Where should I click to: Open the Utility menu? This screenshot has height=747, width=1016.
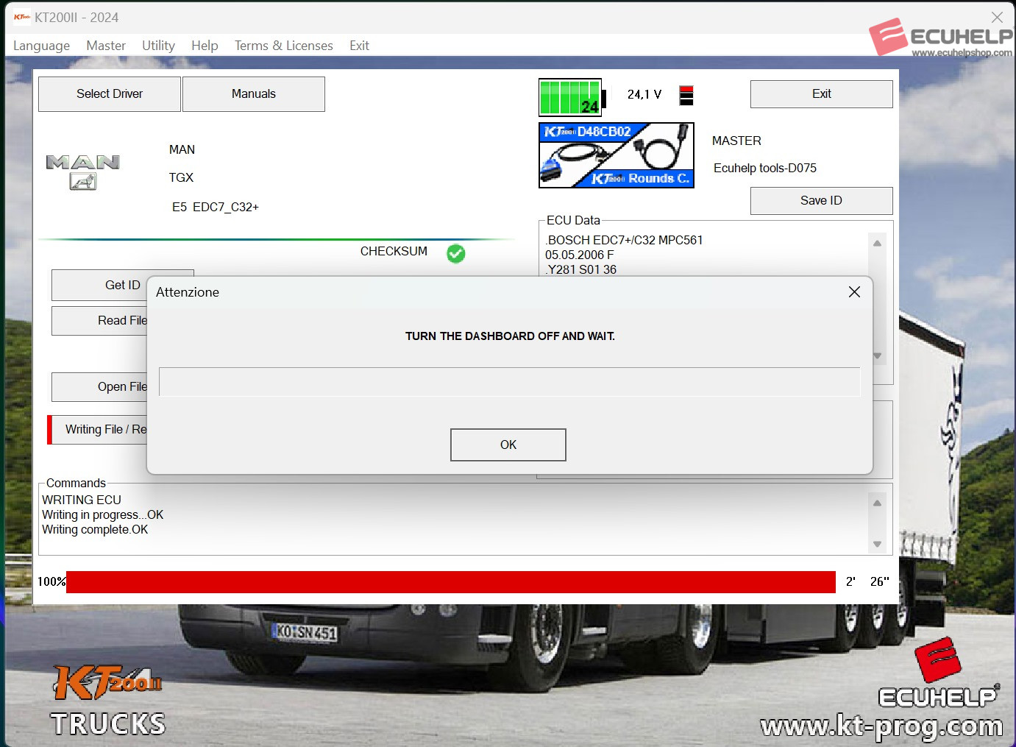158,46
